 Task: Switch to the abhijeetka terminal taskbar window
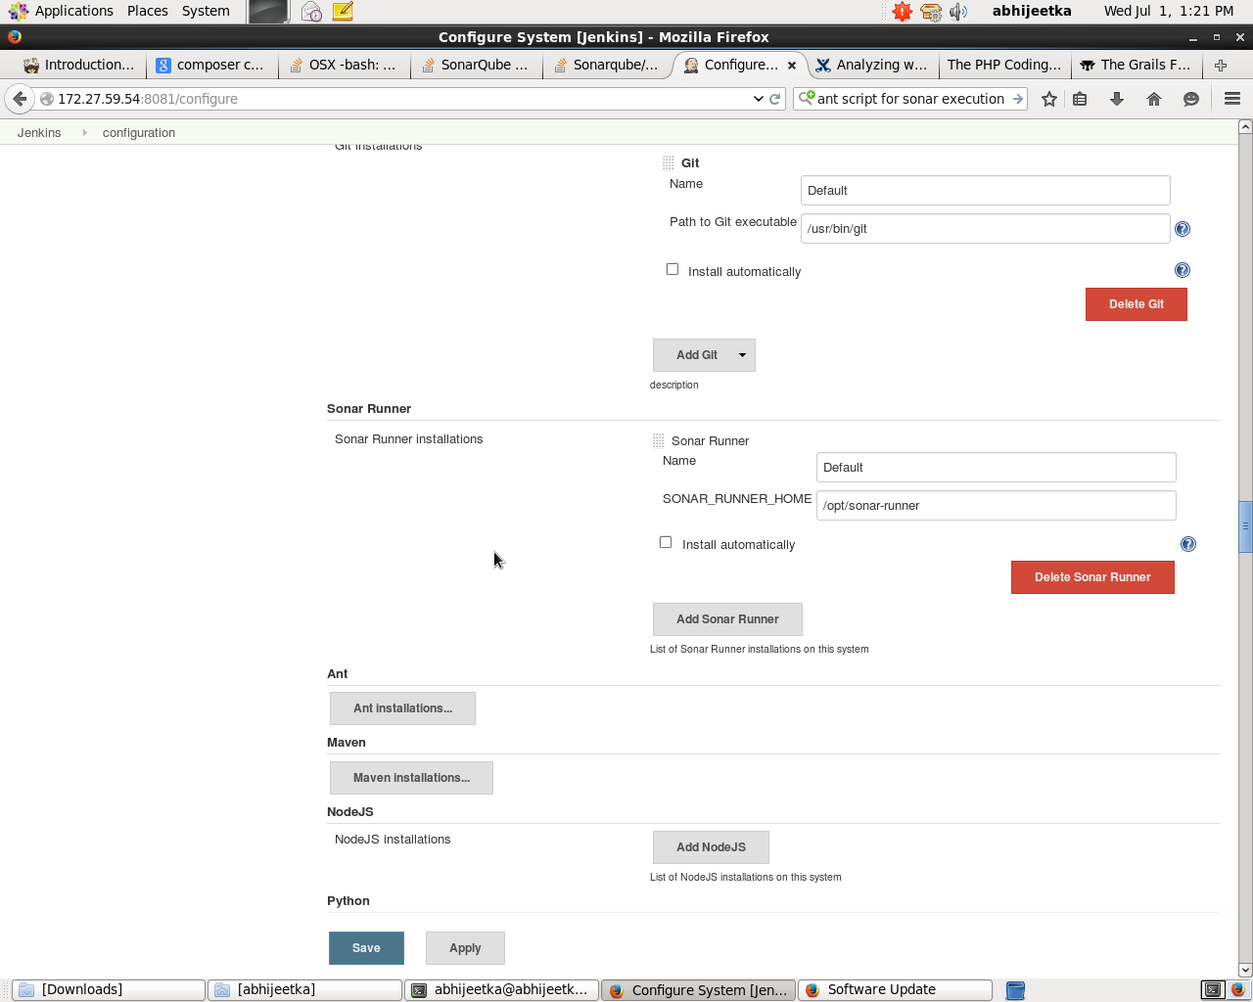(501, 990)
